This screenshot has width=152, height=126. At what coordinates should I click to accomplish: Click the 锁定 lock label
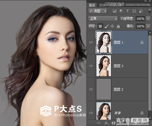pyautogui.click(x=93, y=26)
